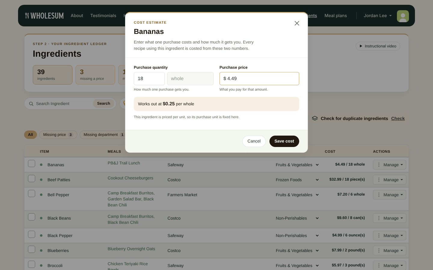Close the Bananas cost estimate dialog
Viewport: 433px width, 270px height.
pyautogui.click(x=297, y=23)
